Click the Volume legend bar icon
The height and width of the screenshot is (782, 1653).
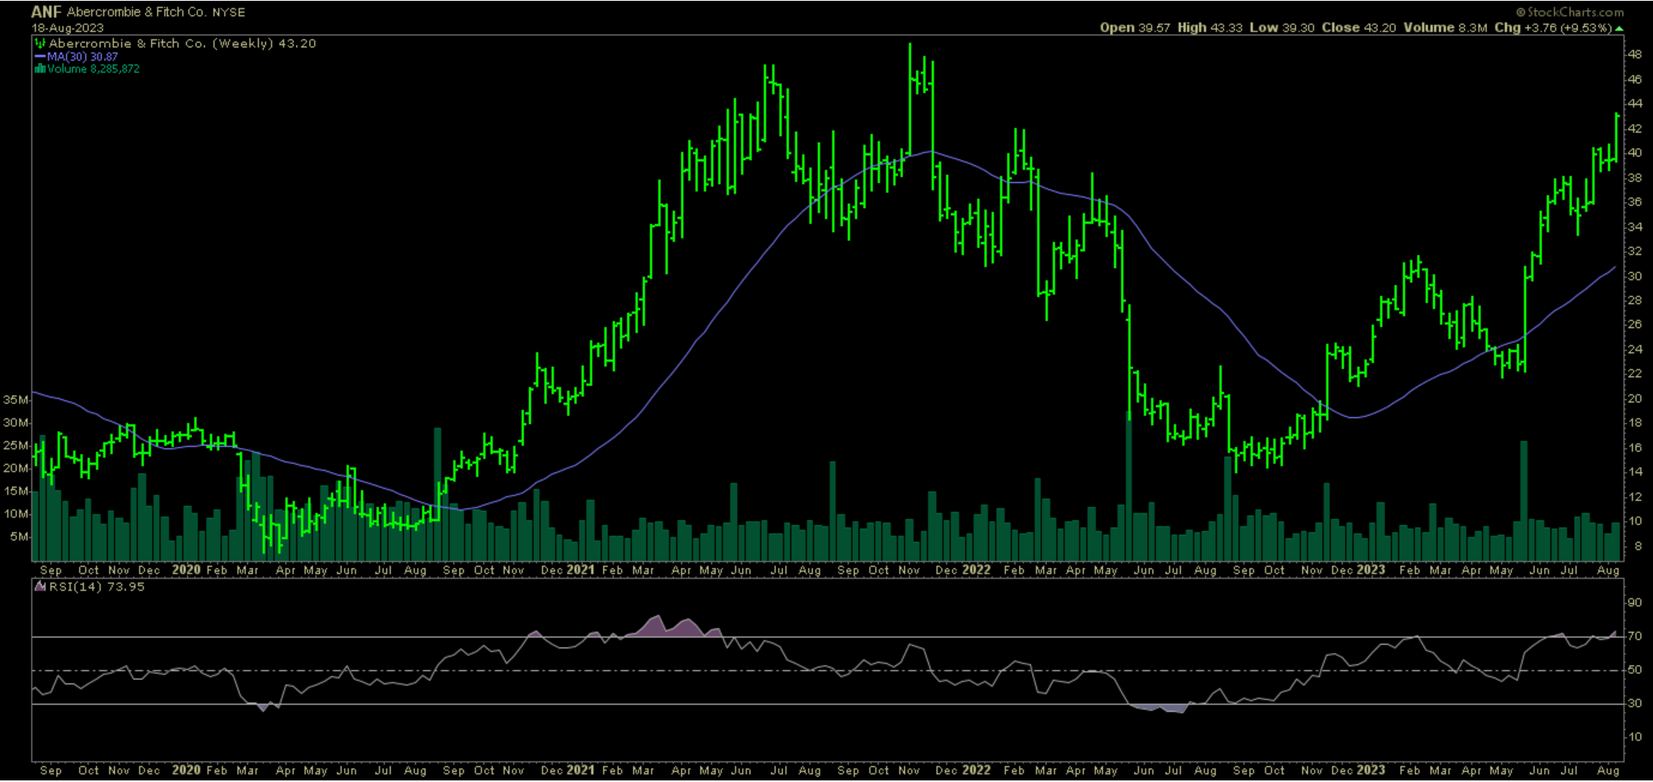pos(40,69)
